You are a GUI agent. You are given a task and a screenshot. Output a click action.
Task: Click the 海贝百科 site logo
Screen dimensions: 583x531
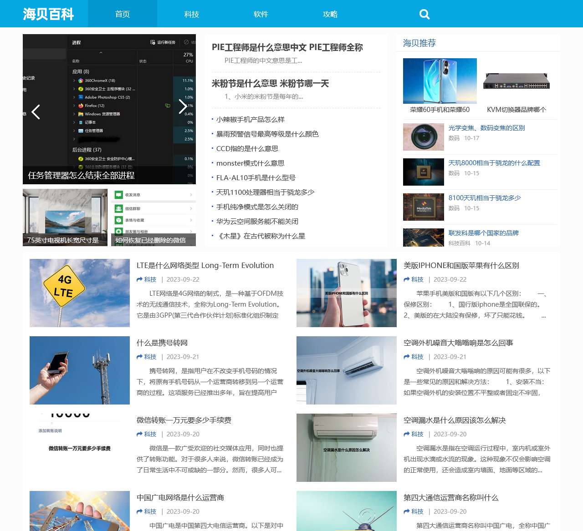[x=48, y=14]
